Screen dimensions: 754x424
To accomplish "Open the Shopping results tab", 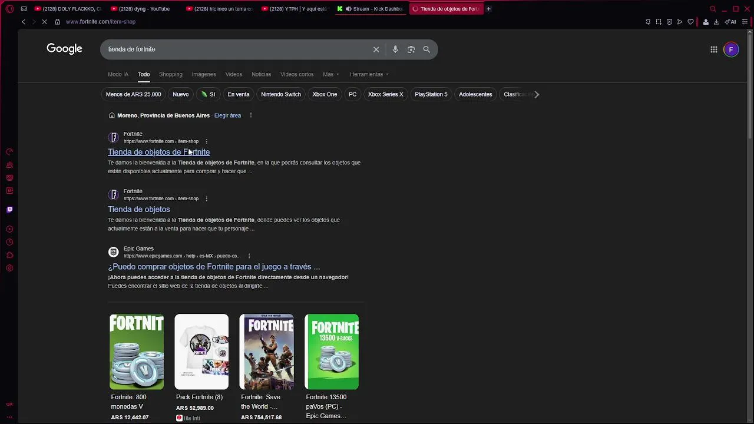I will (171, 74).
